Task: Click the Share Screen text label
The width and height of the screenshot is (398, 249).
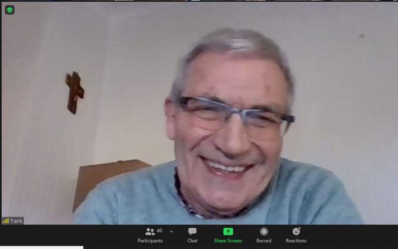Action: 228,241
